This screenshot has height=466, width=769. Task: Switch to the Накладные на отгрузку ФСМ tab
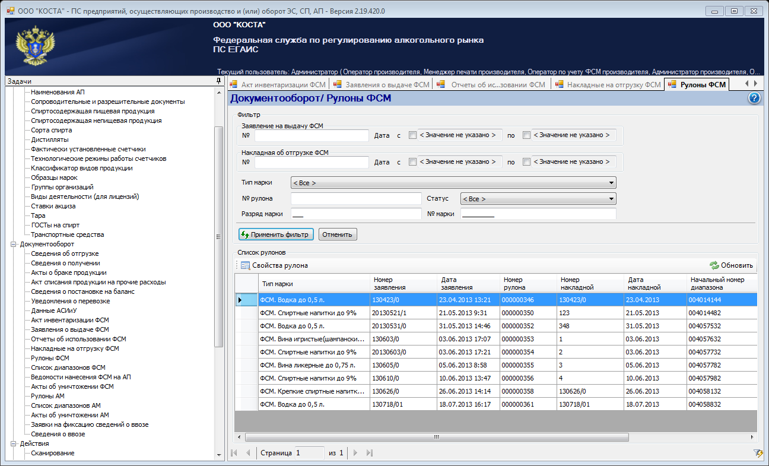coord(608,85)
